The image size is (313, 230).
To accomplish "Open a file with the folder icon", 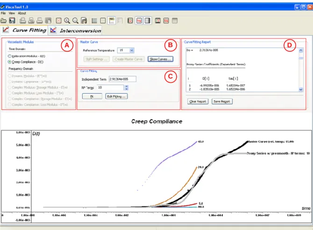I will click(x=3, y=20).
